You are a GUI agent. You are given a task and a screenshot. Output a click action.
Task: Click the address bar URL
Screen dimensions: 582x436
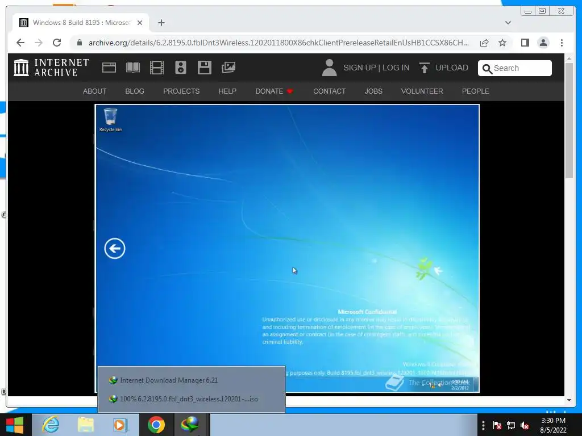coord(278,43)
